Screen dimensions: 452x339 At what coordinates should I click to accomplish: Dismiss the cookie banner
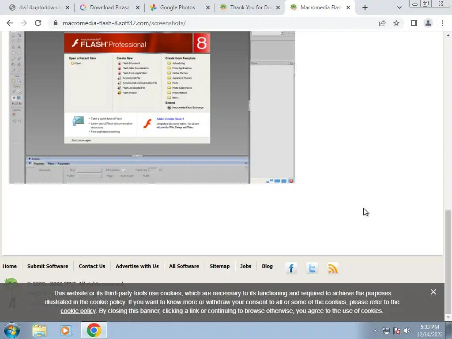(x=433, y=292)
